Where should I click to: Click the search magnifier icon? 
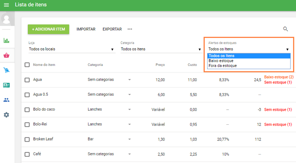[285, 29]
